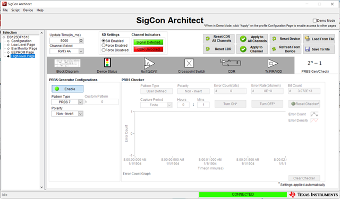Click the Error Density plot legend icon

click(x=314, y=120)
